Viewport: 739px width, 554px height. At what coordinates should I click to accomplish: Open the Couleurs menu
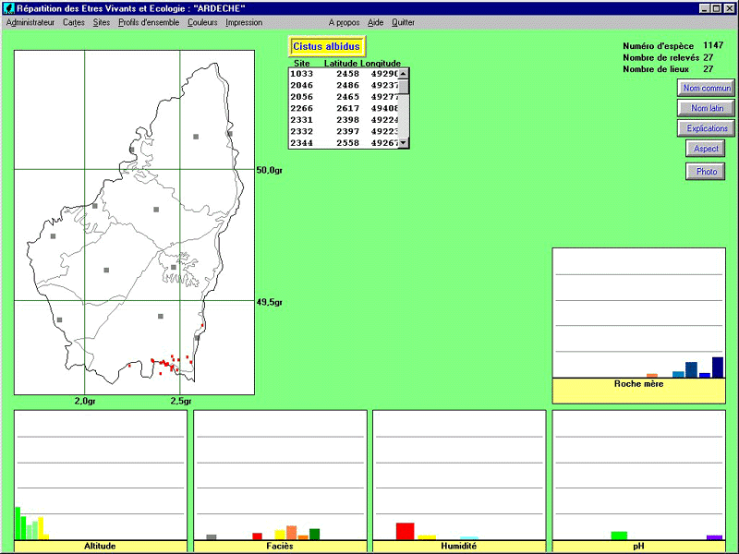pyautogui.click(x=202, y=22)
